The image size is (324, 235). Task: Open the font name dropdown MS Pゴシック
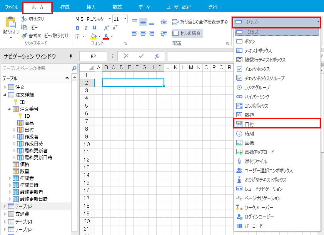point(92,19)
